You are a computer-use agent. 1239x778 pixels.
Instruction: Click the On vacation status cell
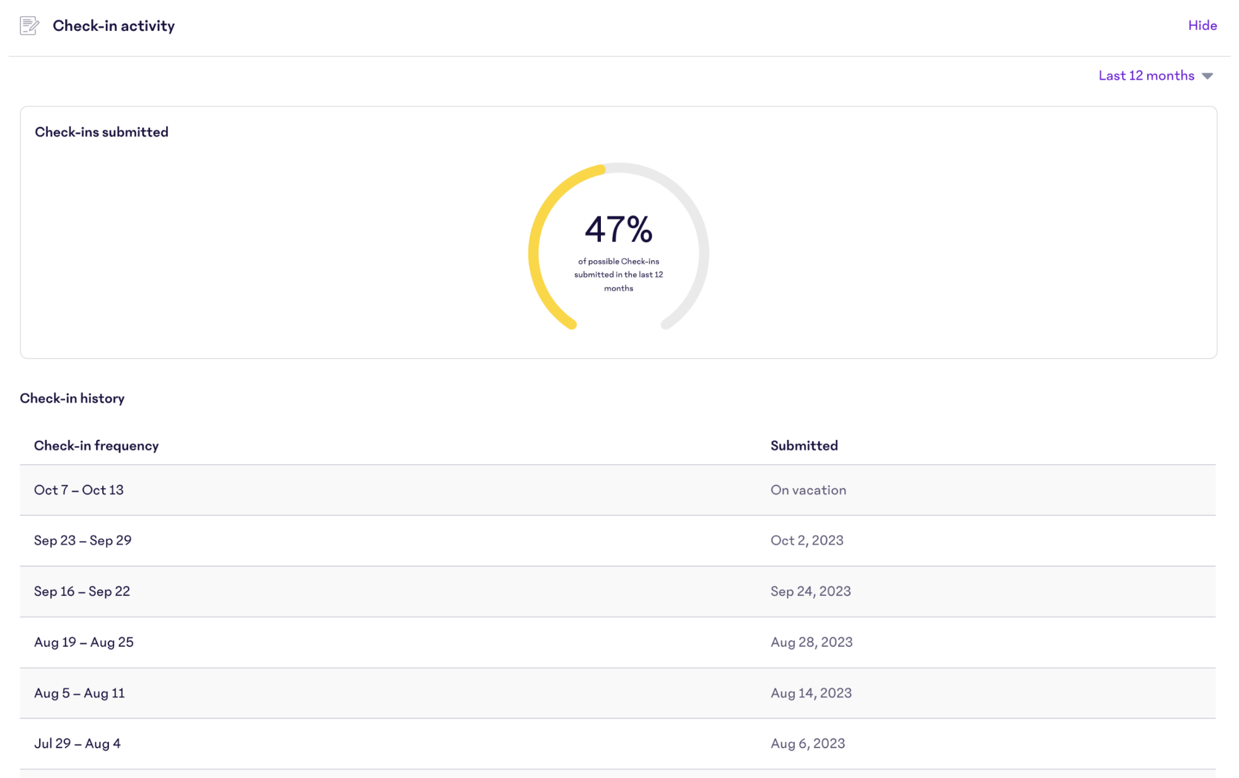808,490
